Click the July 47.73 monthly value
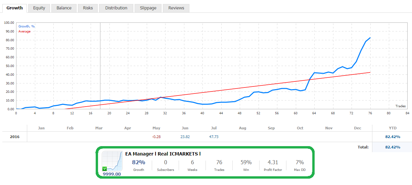 (214, 137)
